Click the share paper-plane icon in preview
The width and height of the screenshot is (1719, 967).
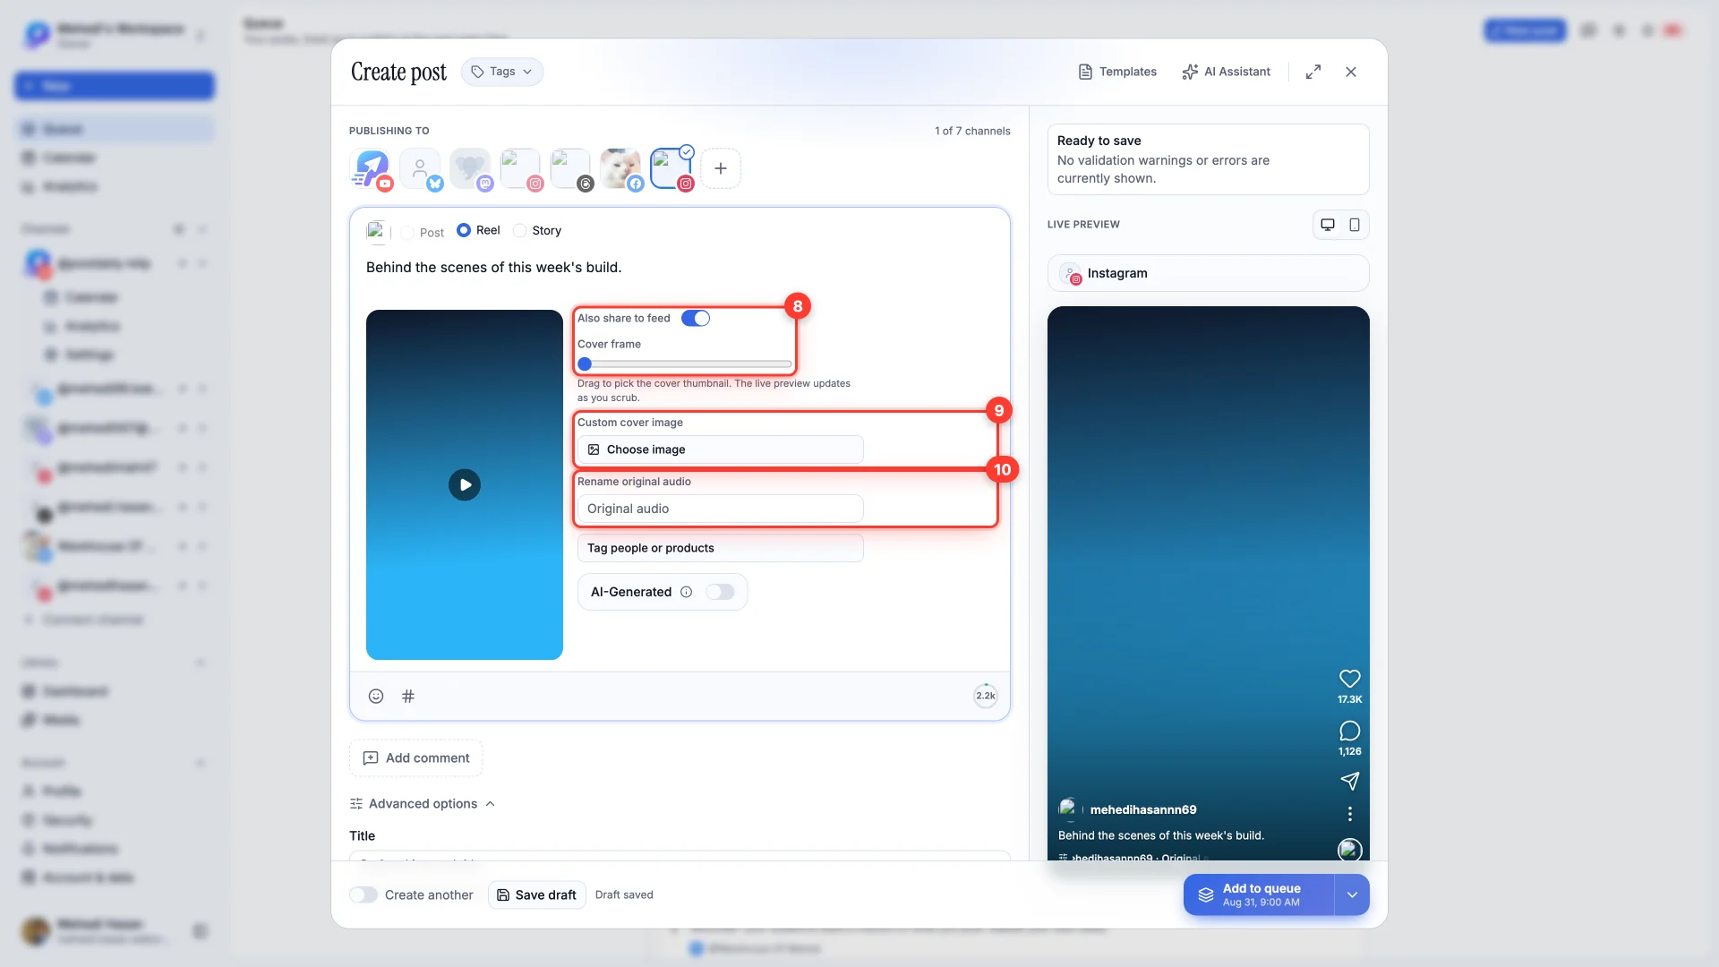(1350, 781)
